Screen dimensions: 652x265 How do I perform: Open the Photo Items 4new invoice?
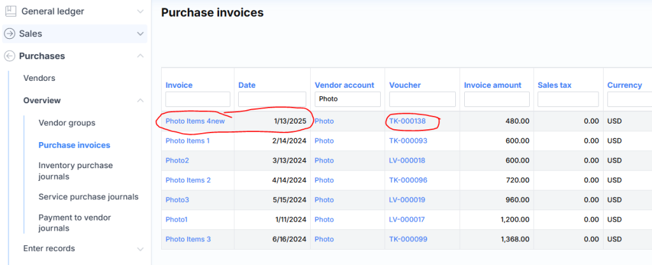199,121
